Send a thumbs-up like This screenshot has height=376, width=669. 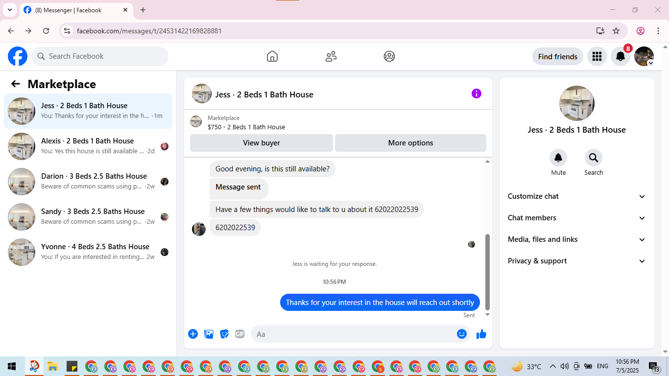(x=481, y=334)
